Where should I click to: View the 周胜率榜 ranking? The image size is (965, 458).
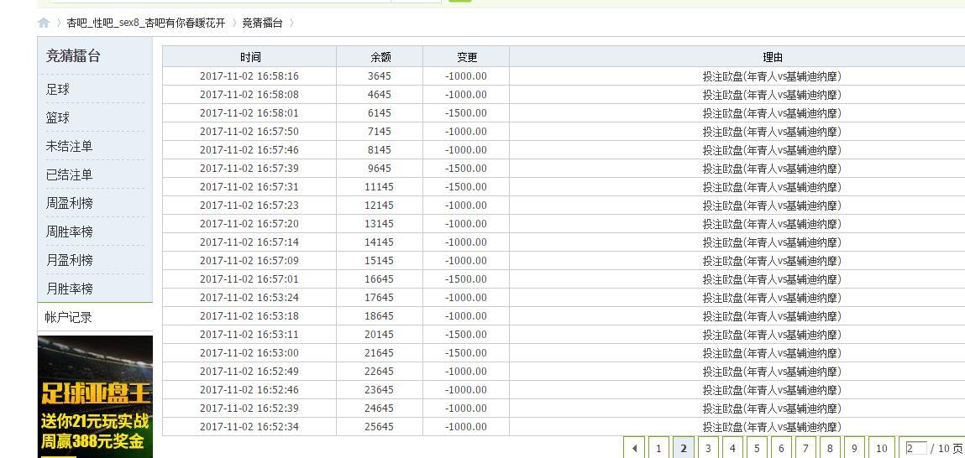tap(69, 232)
